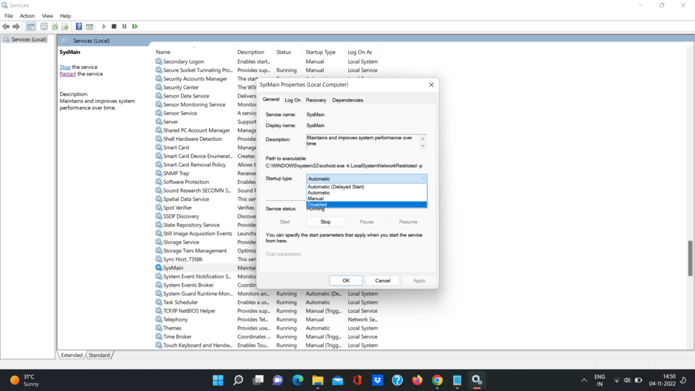Screen dimensions: 695x391
Task: Click the Start Service play icon
Action: coord(104,27)
